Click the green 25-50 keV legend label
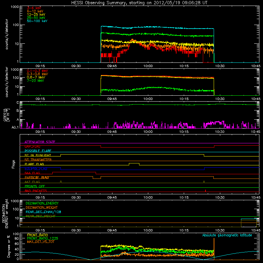The image size is (263, 263). [x=36, y=18]
